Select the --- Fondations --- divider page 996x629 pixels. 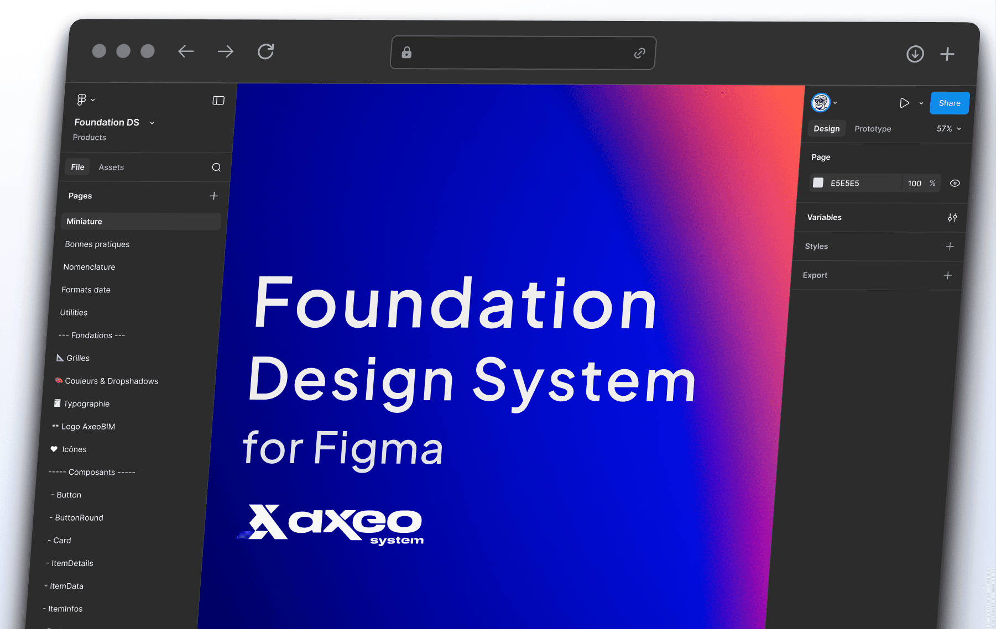tap(92, 336)
